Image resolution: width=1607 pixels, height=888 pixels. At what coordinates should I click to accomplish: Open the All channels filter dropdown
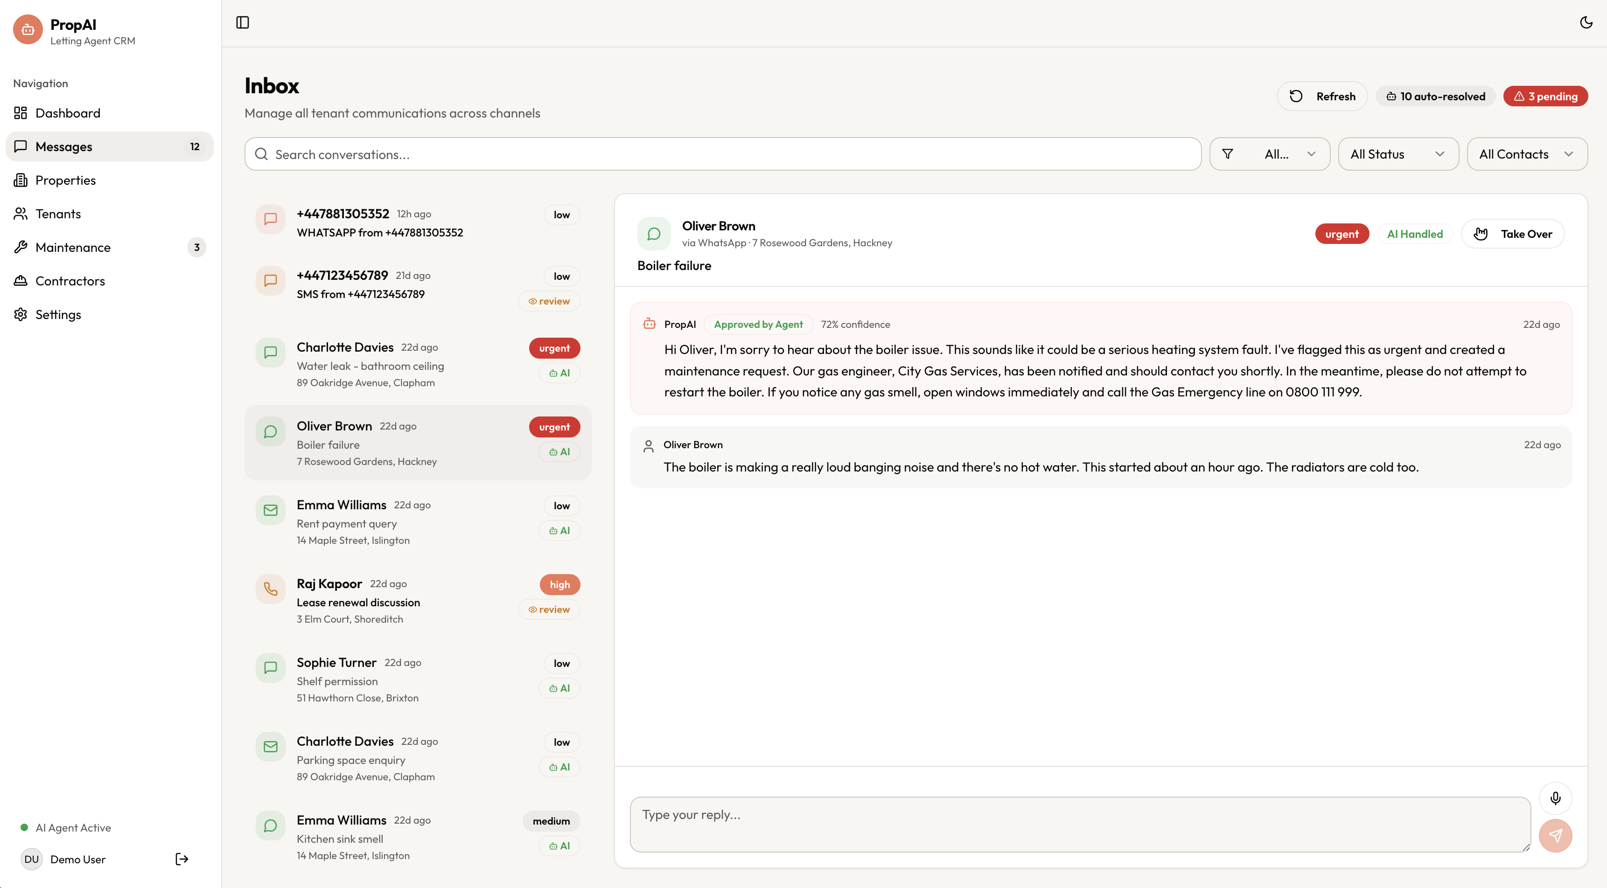(x=1270, y=154)
